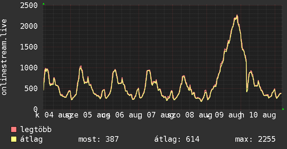Click the 1000 y-axis label

[29, 68]
